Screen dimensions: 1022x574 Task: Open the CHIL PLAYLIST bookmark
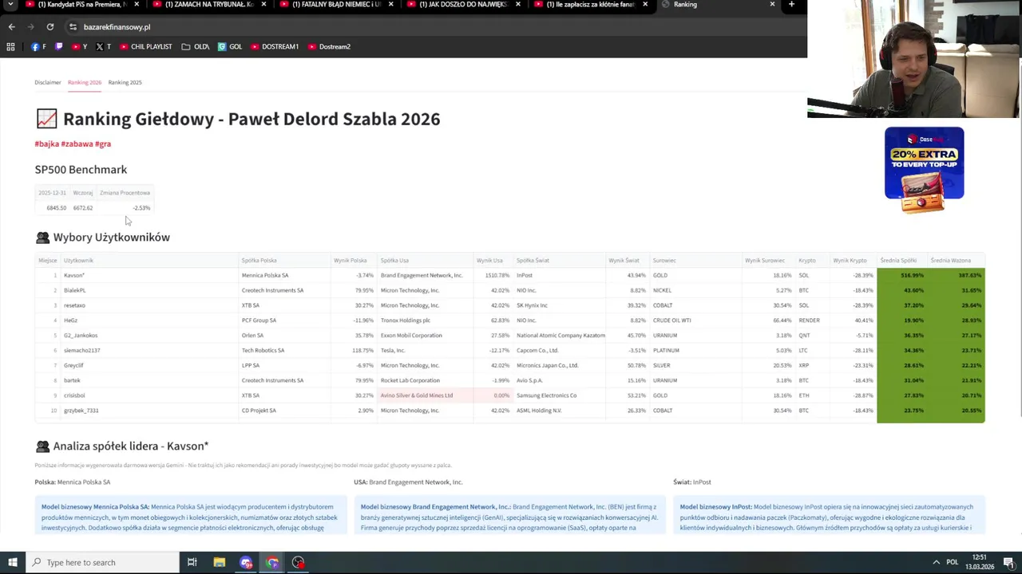pyautogui.click(x=146, y=47)
